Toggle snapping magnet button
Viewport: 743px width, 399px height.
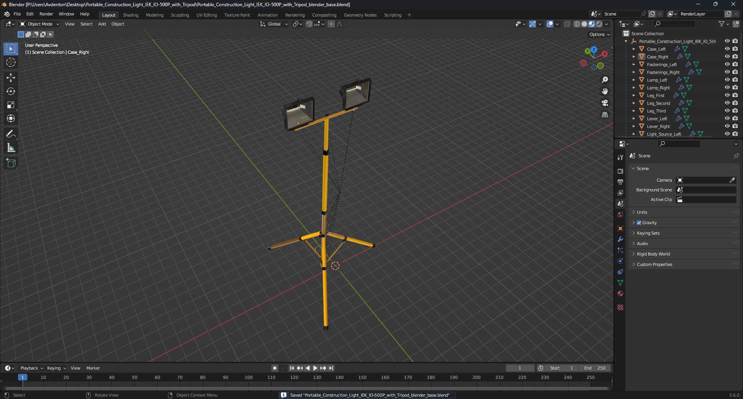tap(309, 24)
